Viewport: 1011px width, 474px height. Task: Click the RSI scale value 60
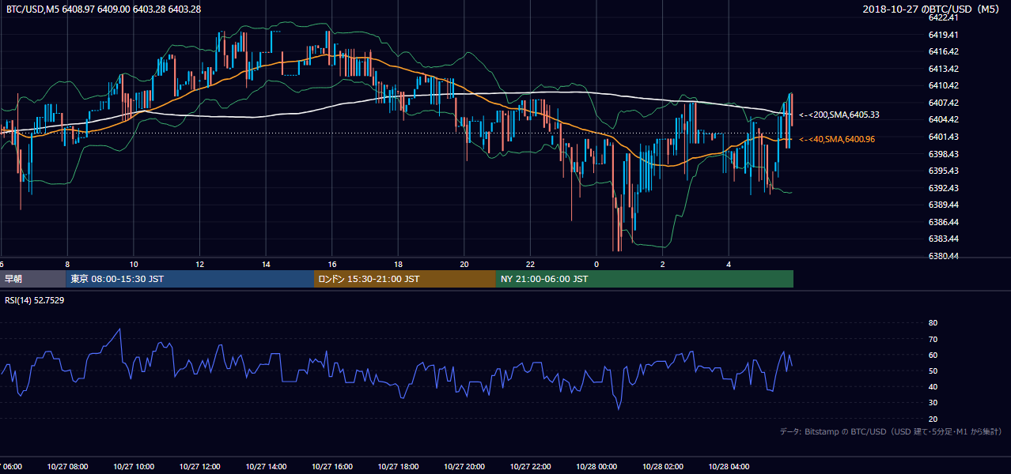tap(933, 355)
